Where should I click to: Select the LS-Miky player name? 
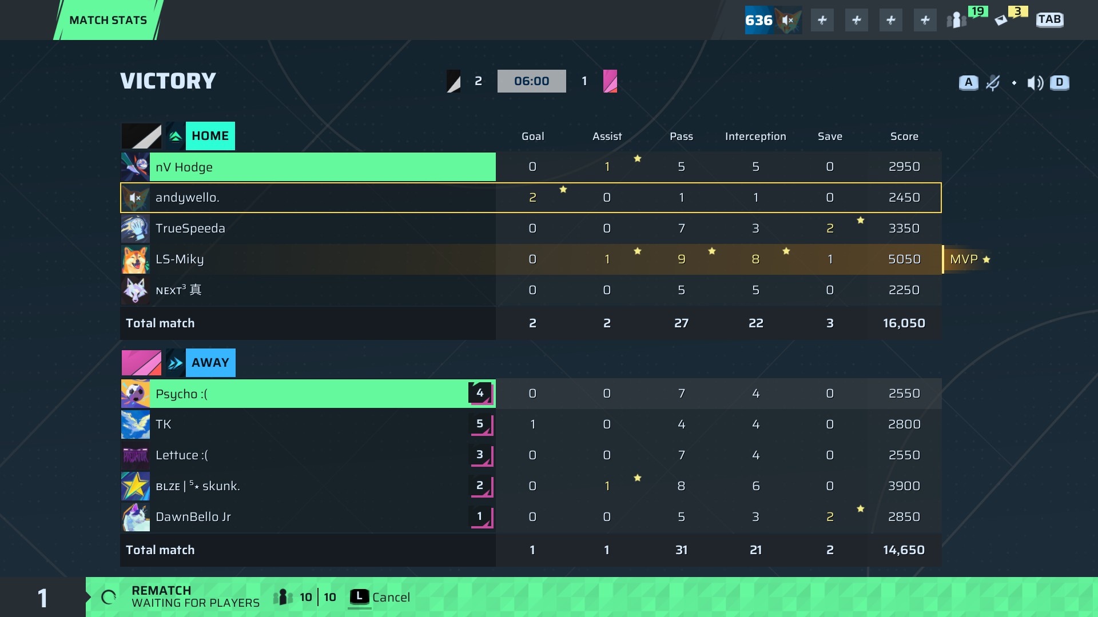[x=180, y=259]
